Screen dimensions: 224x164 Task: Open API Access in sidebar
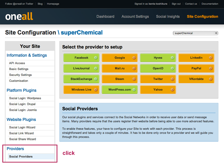pos(17,63)
